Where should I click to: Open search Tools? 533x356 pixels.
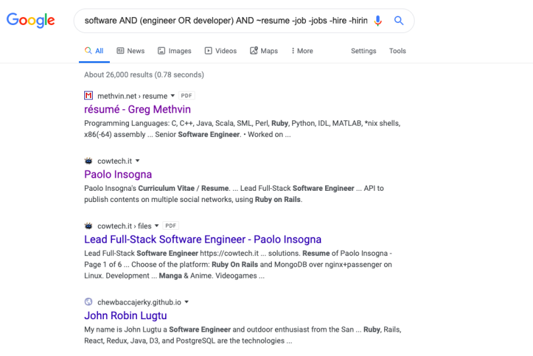pyautogui.click(x=397, y=51)
